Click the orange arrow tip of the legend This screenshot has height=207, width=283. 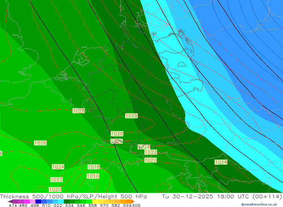coord(133,201)
